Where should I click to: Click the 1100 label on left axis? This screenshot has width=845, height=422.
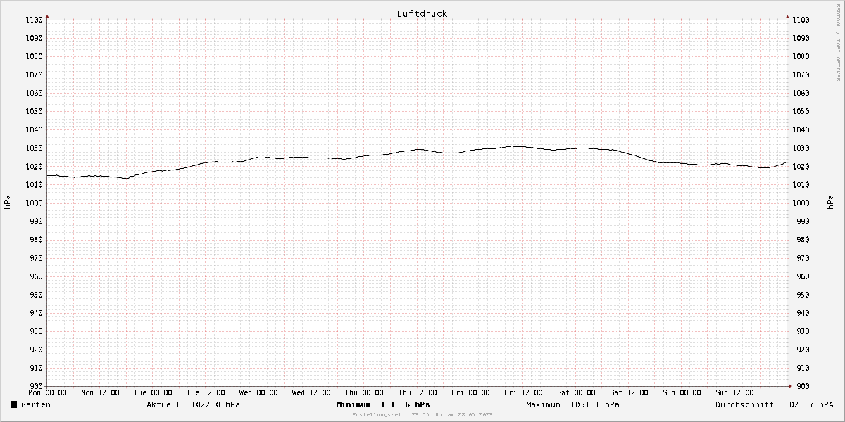pyautogui.click(x=35, y=20)
